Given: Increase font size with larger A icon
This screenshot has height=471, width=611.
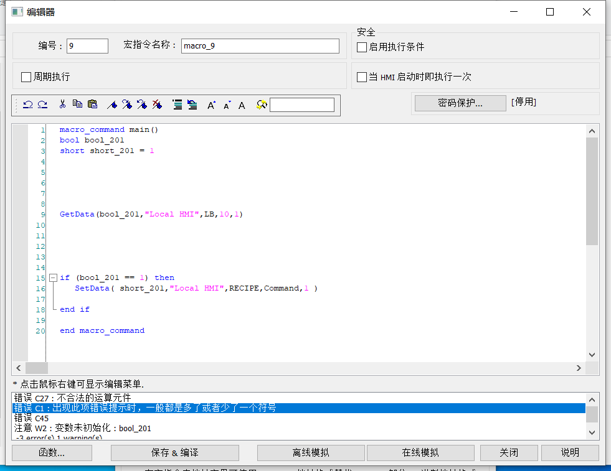Looking at the screenshot, I should tap(211, 105).
